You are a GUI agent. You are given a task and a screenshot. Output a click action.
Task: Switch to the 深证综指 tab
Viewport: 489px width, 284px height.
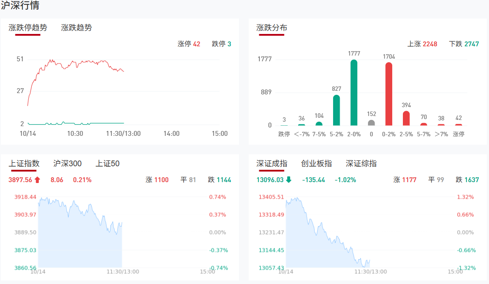tap(361, 164)
